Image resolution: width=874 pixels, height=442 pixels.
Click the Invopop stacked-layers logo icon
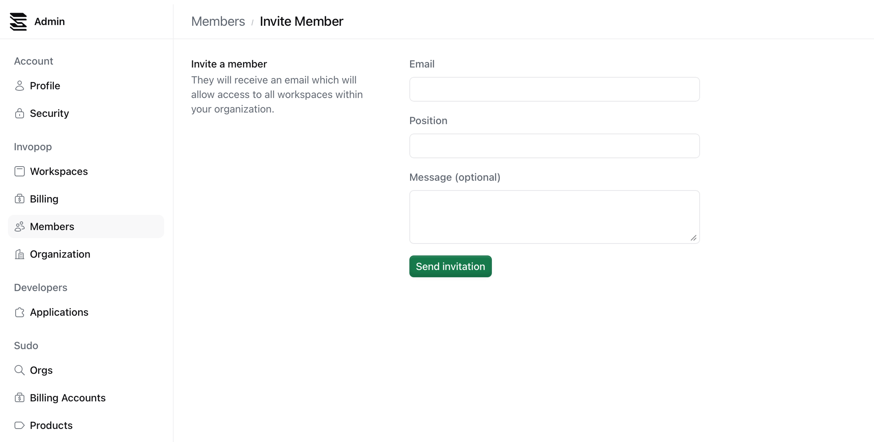(18, 22)
